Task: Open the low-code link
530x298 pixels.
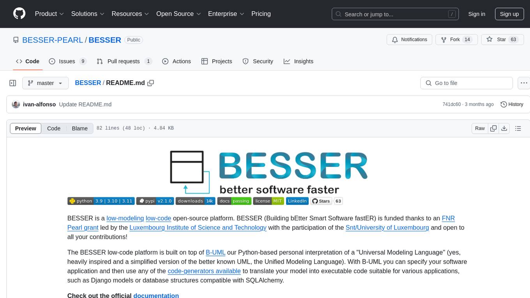Action: pyautogui.click(x=159, y=218)
